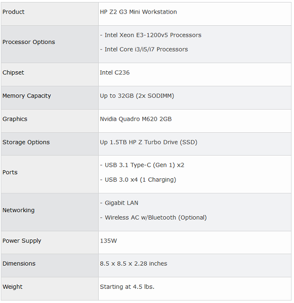Screen dimensions: 294x303
Task: Click the Intel Core i3/i5/i7 Processors line
Action: point(144,49)
